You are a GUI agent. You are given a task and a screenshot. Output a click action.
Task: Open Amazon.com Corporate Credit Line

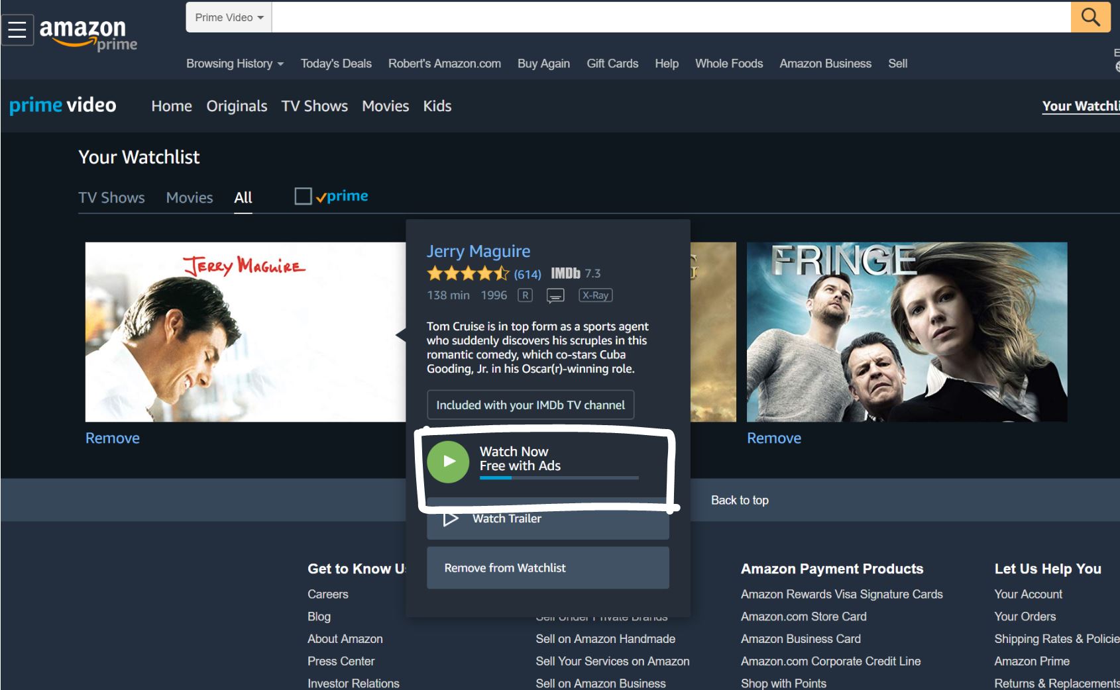pos(831,662)
